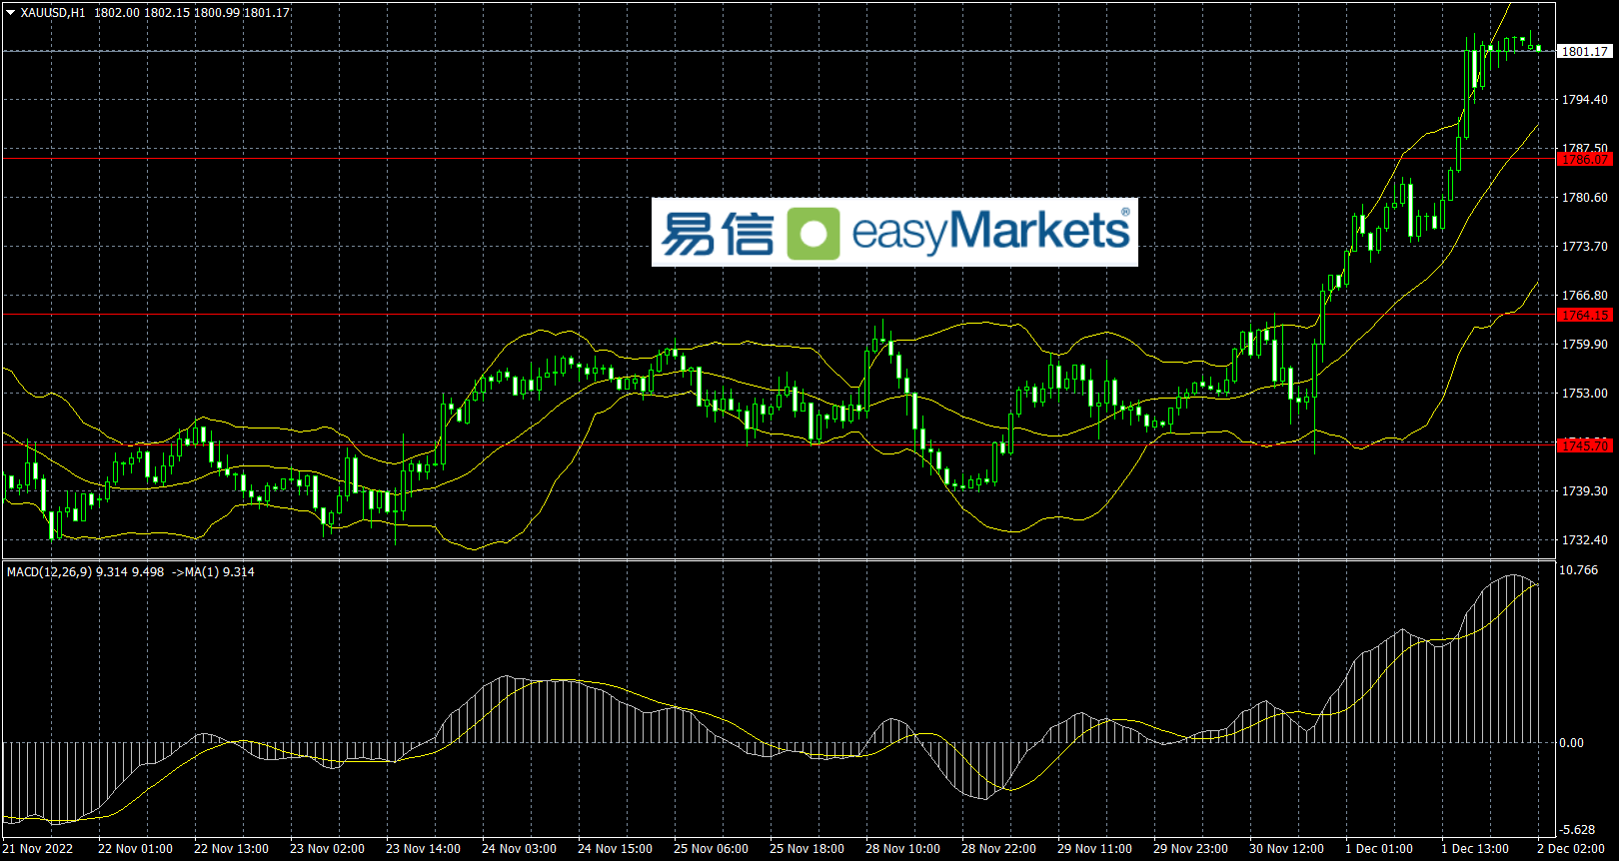Click the 1773.70 price axis label

click(x=1585, y=247)
